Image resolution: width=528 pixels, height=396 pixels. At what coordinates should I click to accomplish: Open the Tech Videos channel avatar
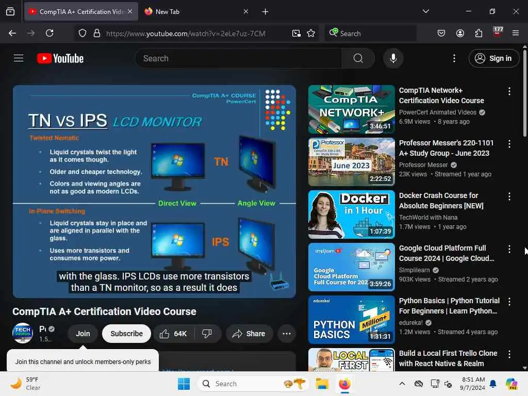[23, 334]
